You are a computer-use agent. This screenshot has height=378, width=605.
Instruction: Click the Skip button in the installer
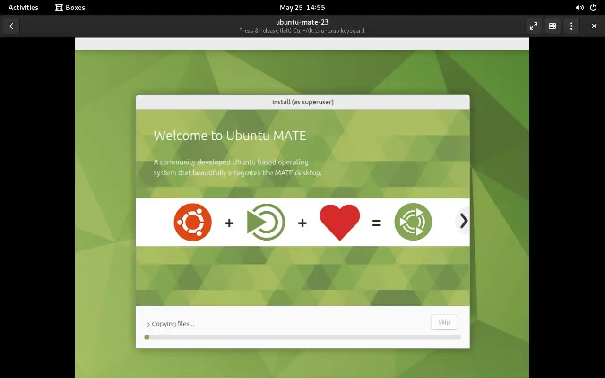(x=444, y=322)
